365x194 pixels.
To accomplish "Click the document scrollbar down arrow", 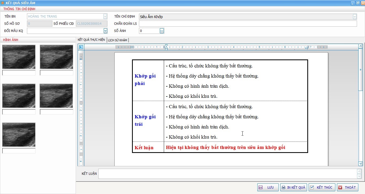I will coord(360,164).
